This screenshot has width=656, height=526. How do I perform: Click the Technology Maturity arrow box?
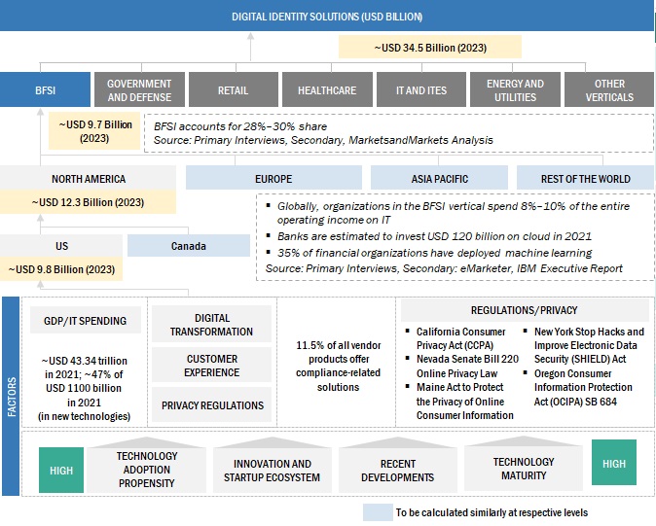pyautogui.click(x=523, y=469)
